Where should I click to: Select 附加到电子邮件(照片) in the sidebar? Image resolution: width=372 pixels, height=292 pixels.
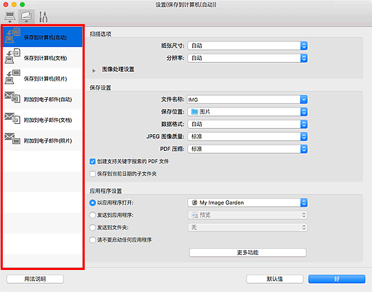click(x=43, y=140)
